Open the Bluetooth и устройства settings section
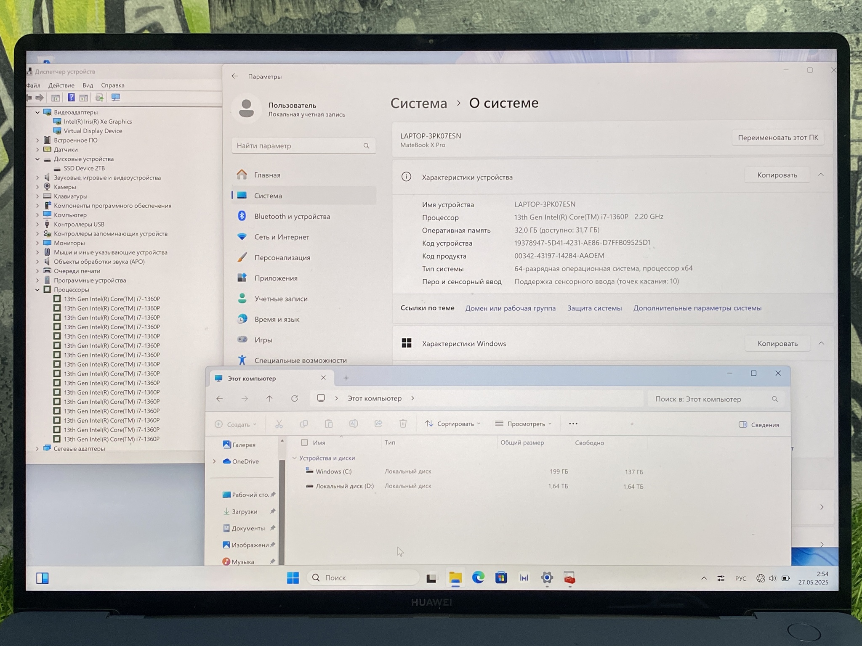862x646 pixels. [x=292, y=216]
